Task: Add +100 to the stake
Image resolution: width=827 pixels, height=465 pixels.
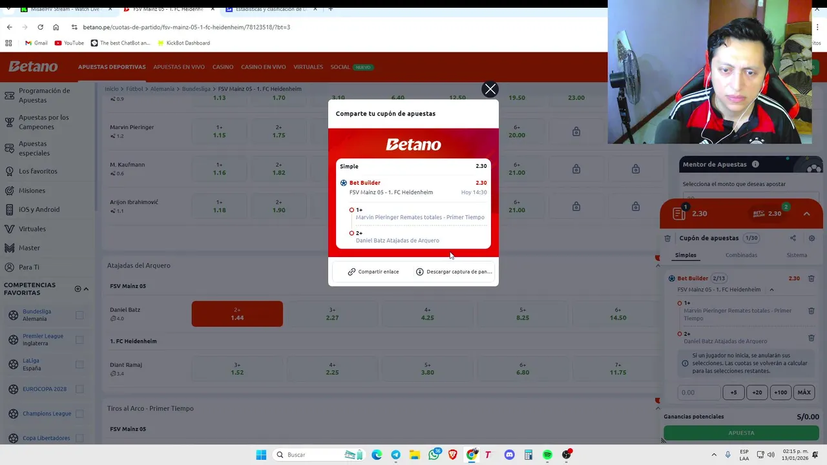Action: click(780, 392)
